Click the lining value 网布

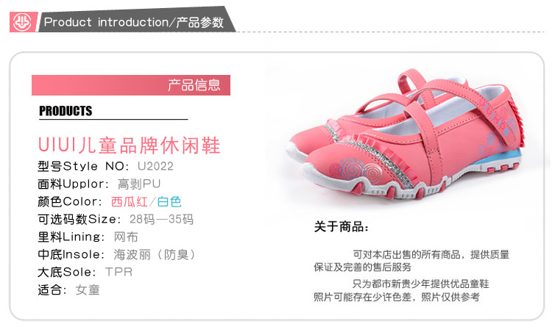(126, 237)
